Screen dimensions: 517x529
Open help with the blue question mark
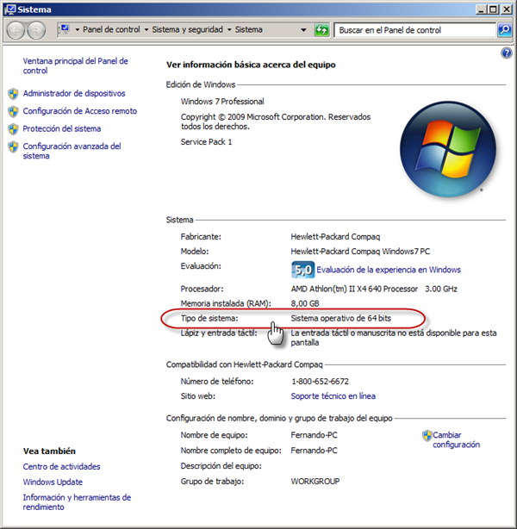coord(506,53)
